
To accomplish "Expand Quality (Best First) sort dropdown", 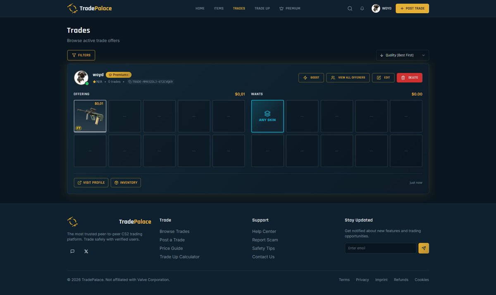I will (403, 55).
